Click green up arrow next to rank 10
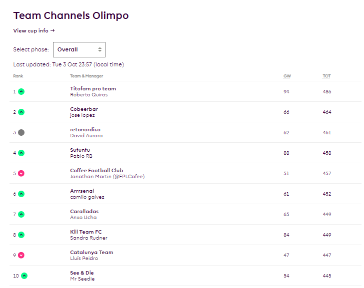 pos(24,276)
